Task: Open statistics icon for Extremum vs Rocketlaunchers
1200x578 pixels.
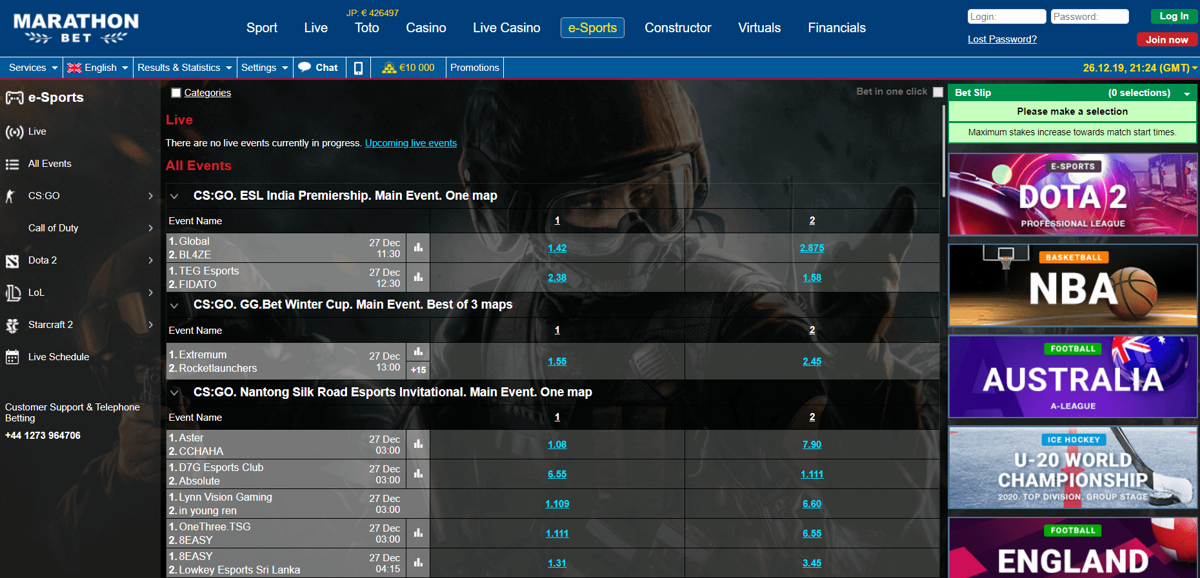Action: 418,352
